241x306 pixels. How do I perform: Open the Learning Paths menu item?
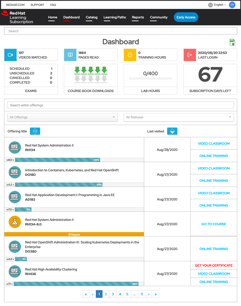(x=115, y=17)
